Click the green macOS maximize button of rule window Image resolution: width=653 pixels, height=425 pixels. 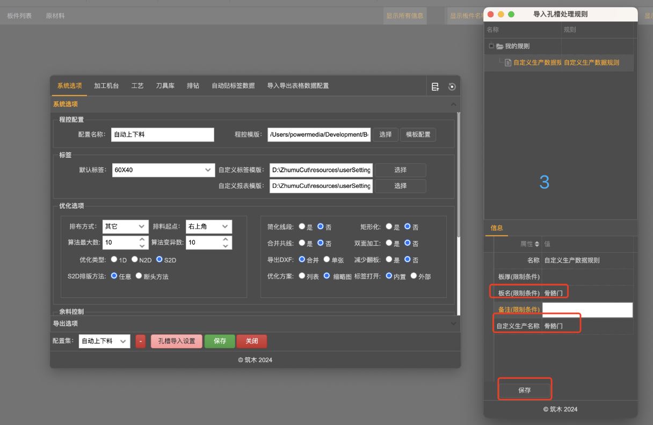point(511,14)
